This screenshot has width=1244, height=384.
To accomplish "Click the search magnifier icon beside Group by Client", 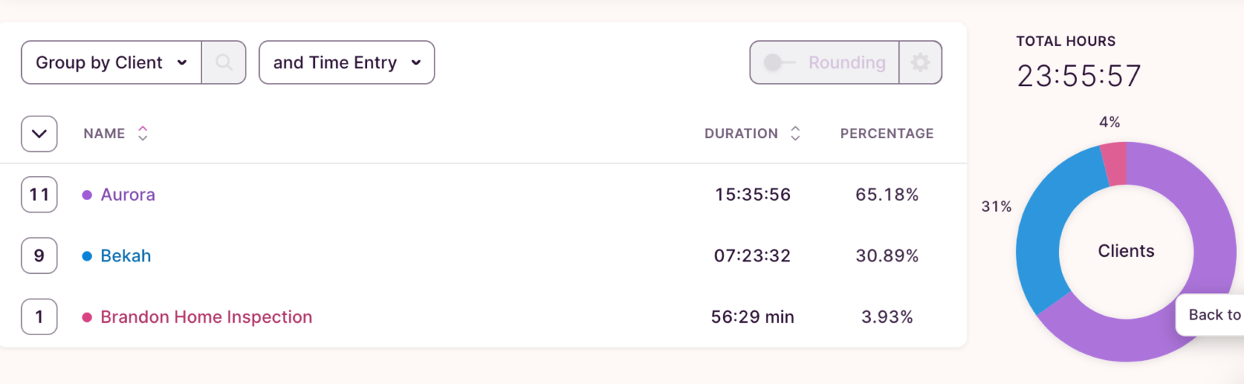I will click(224, 62).
